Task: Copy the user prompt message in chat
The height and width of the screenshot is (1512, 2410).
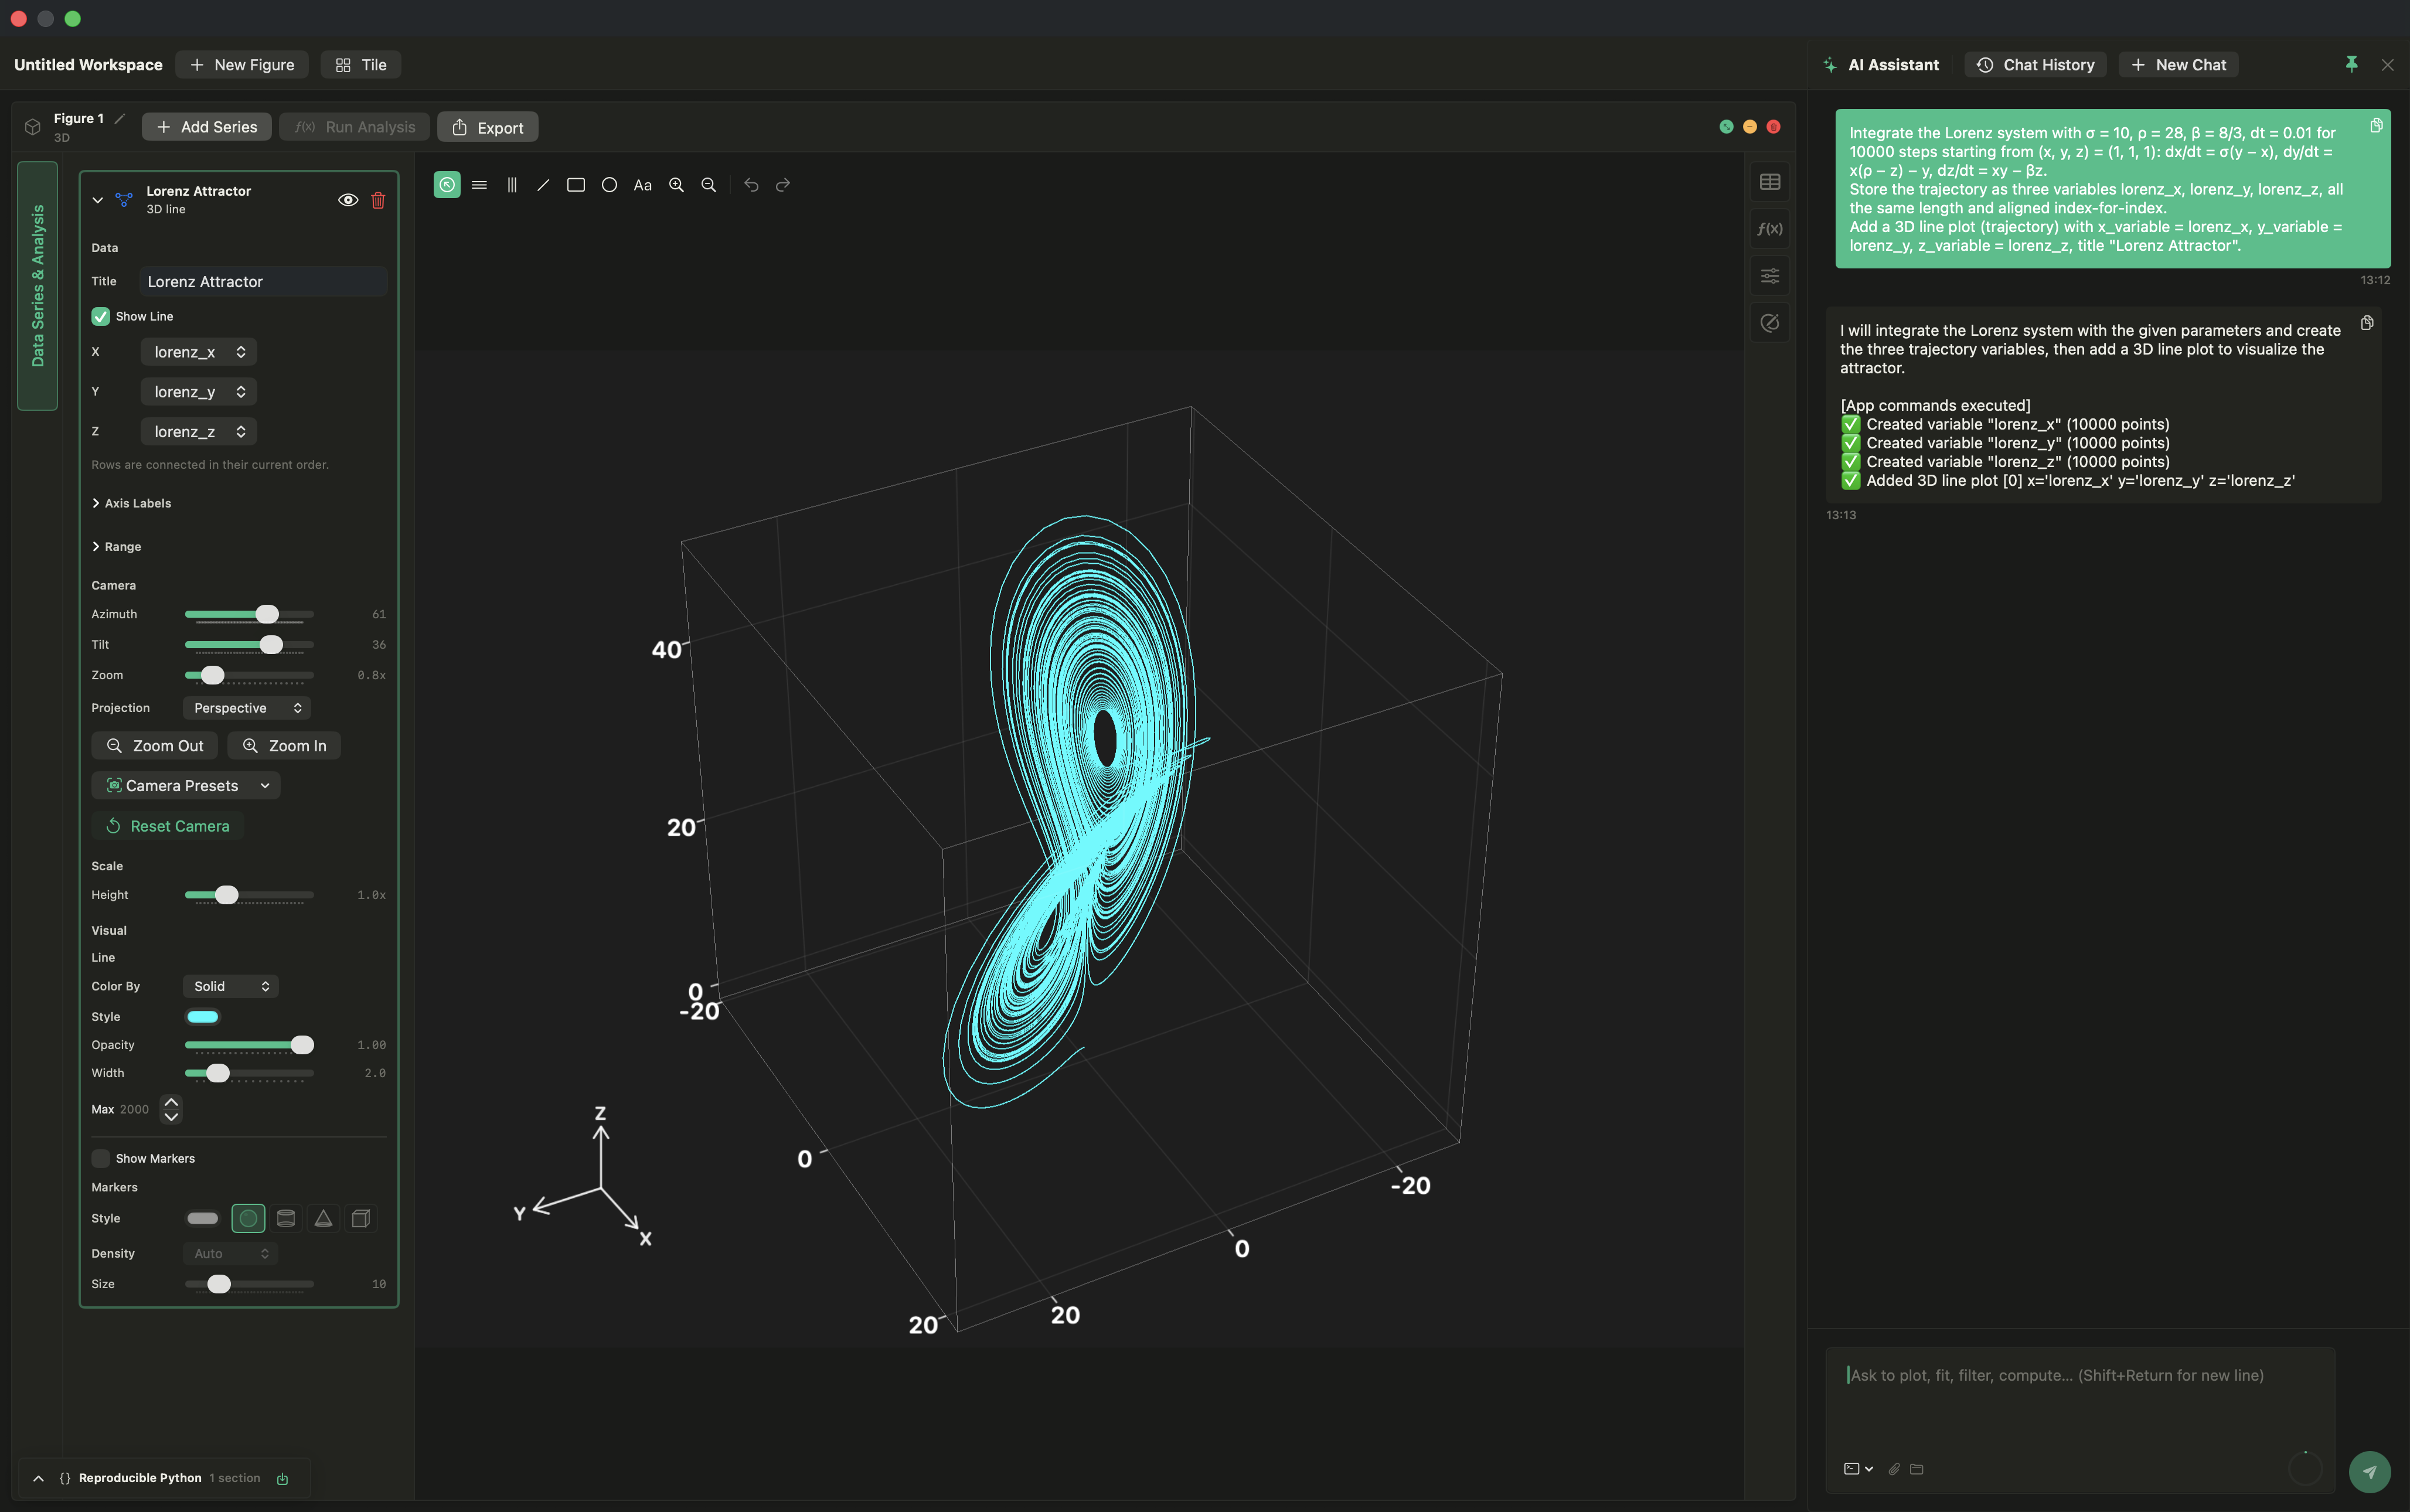Action: (2376, 125)
